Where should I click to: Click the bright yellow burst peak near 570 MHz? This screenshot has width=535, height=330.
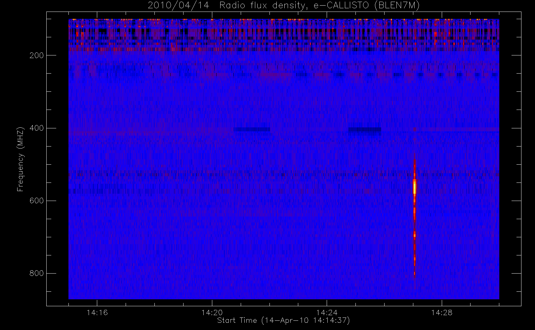414,187
